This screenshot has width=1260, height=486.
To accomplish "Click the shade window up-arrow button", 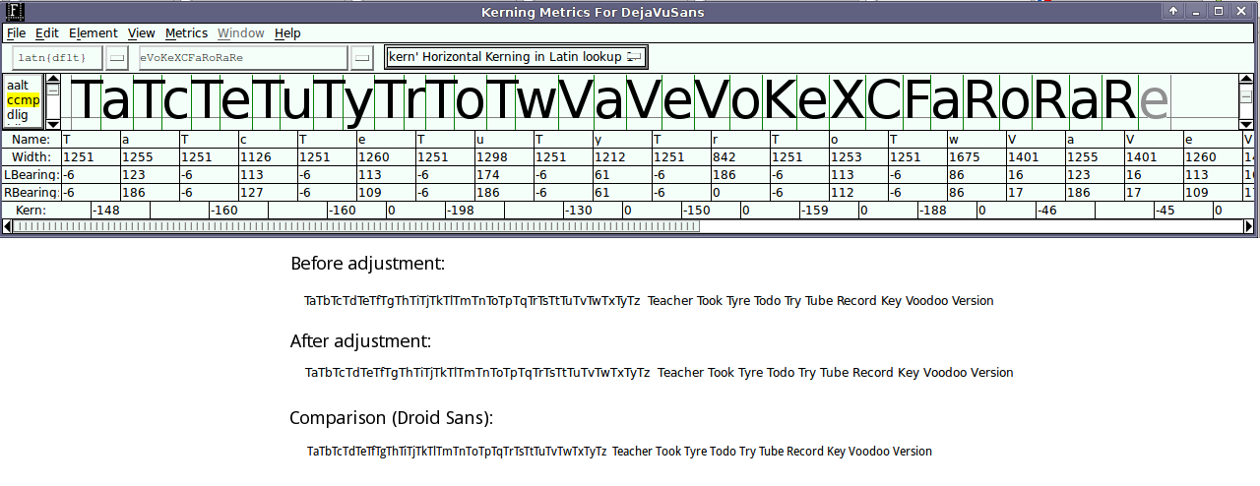I will 1172,12.
